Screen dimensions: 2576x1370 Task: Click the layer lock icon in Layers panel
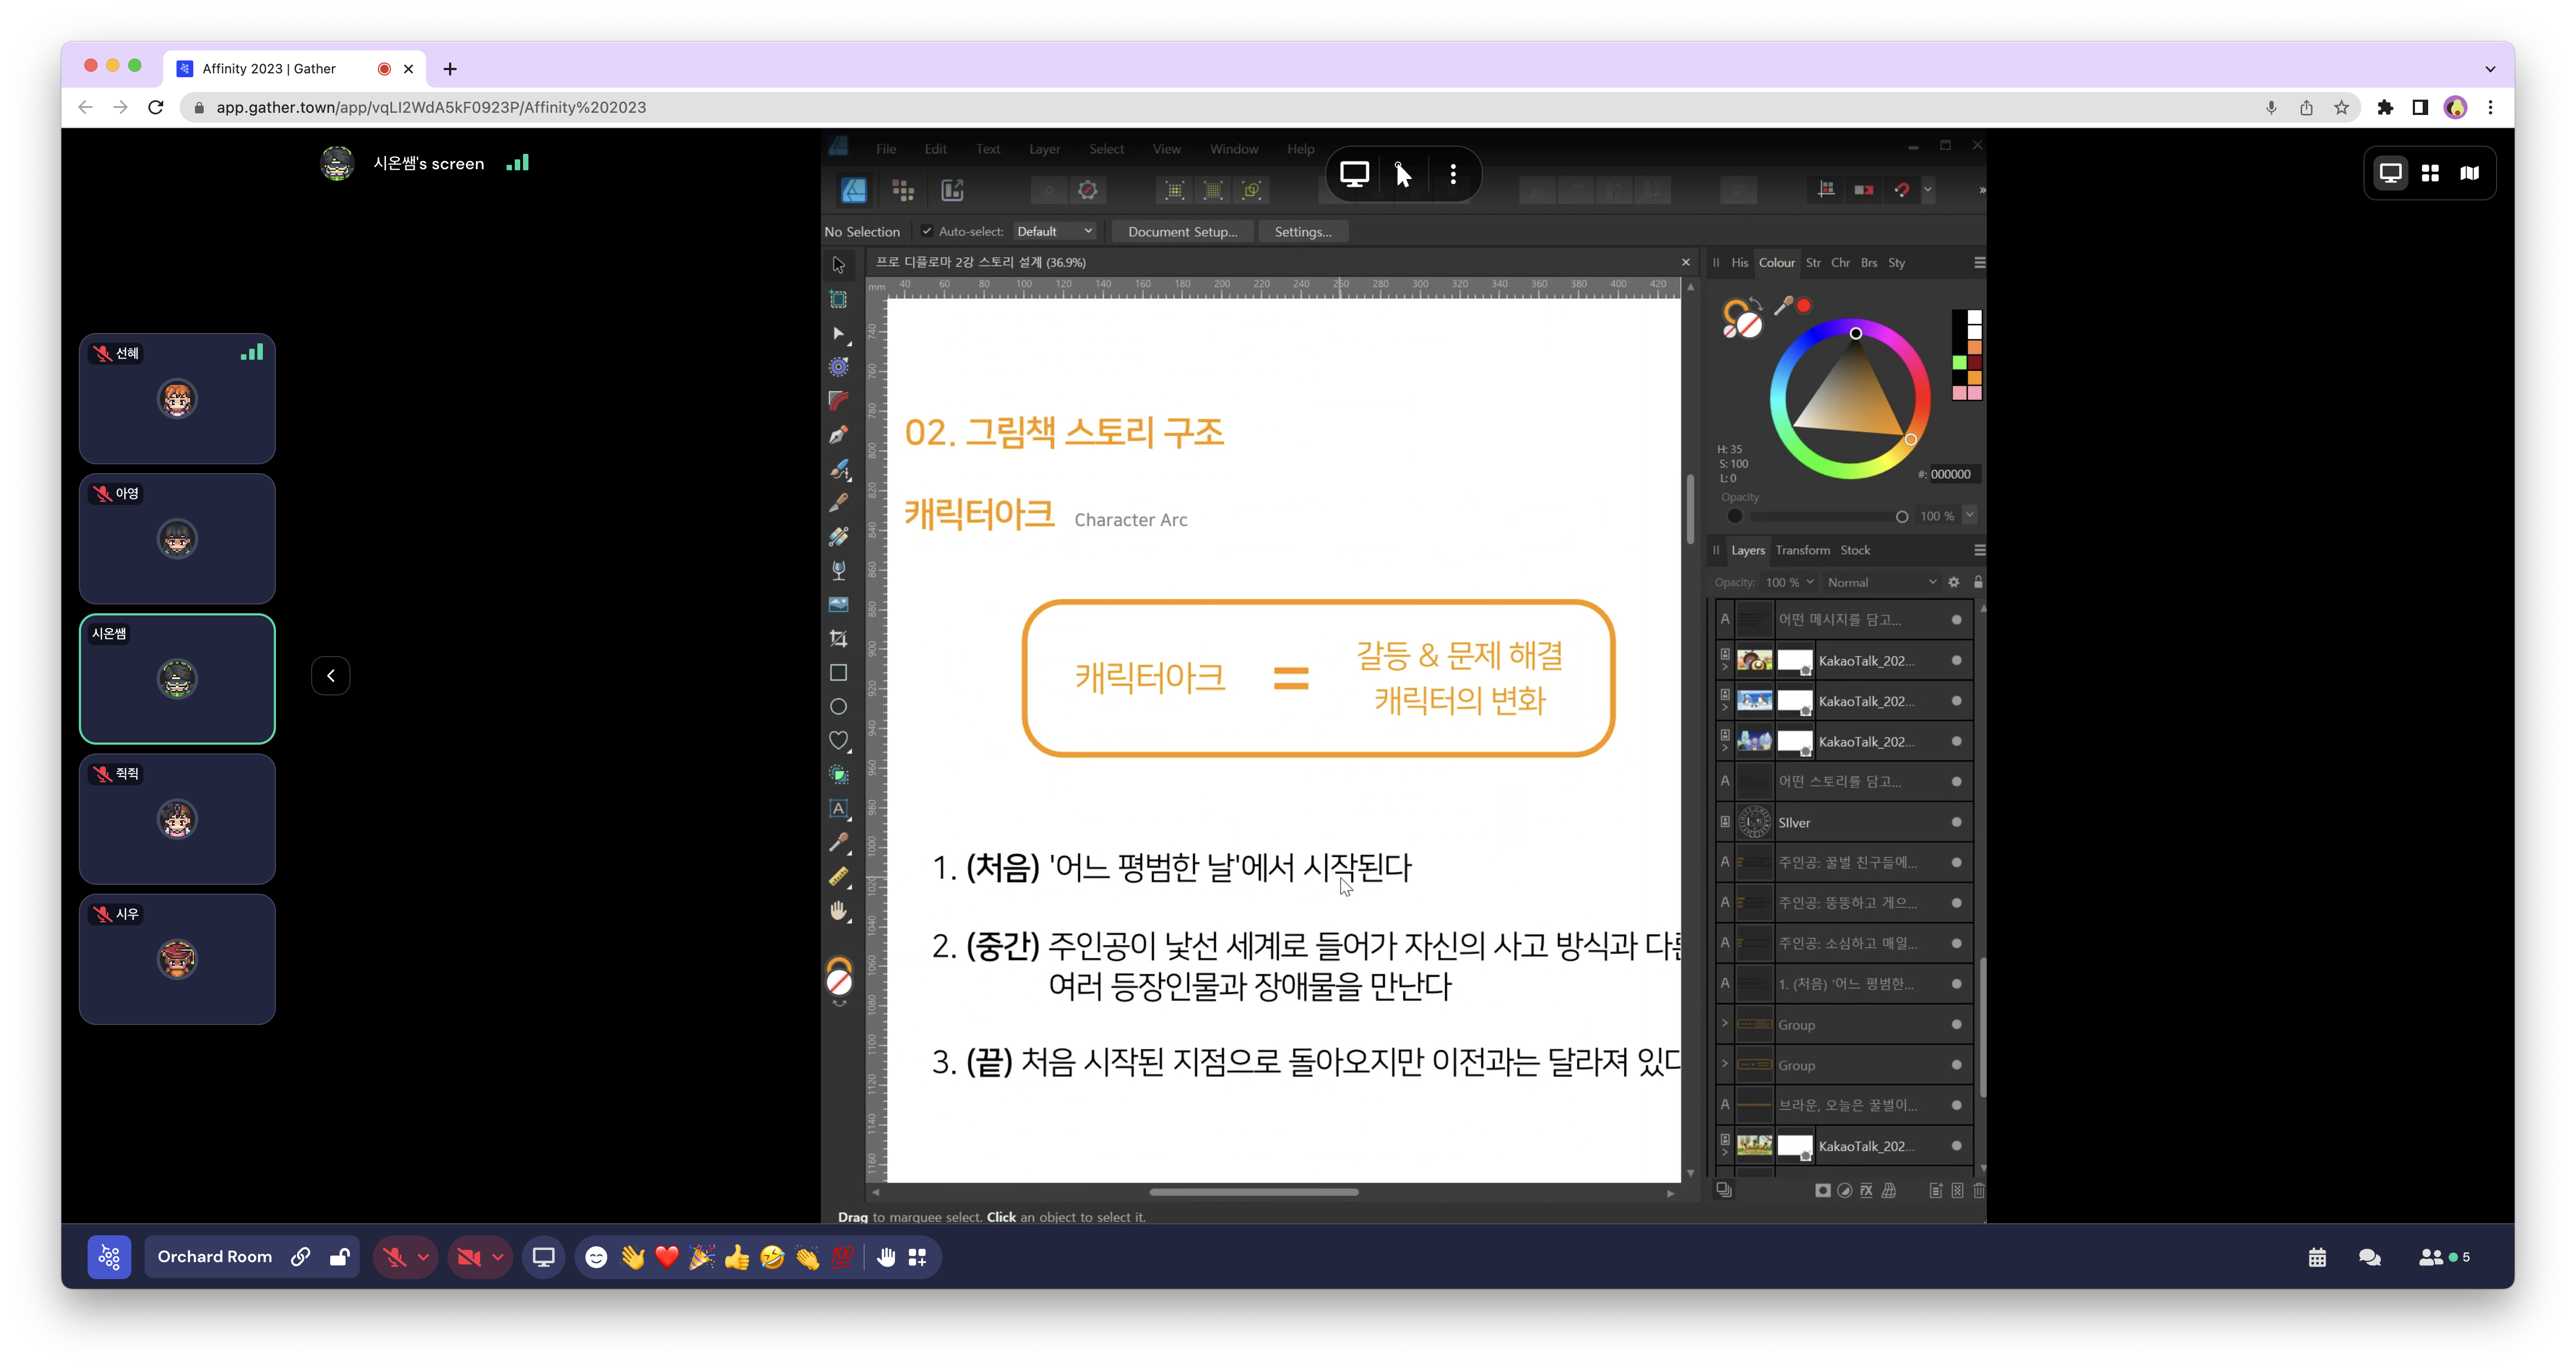(1977, 582)
